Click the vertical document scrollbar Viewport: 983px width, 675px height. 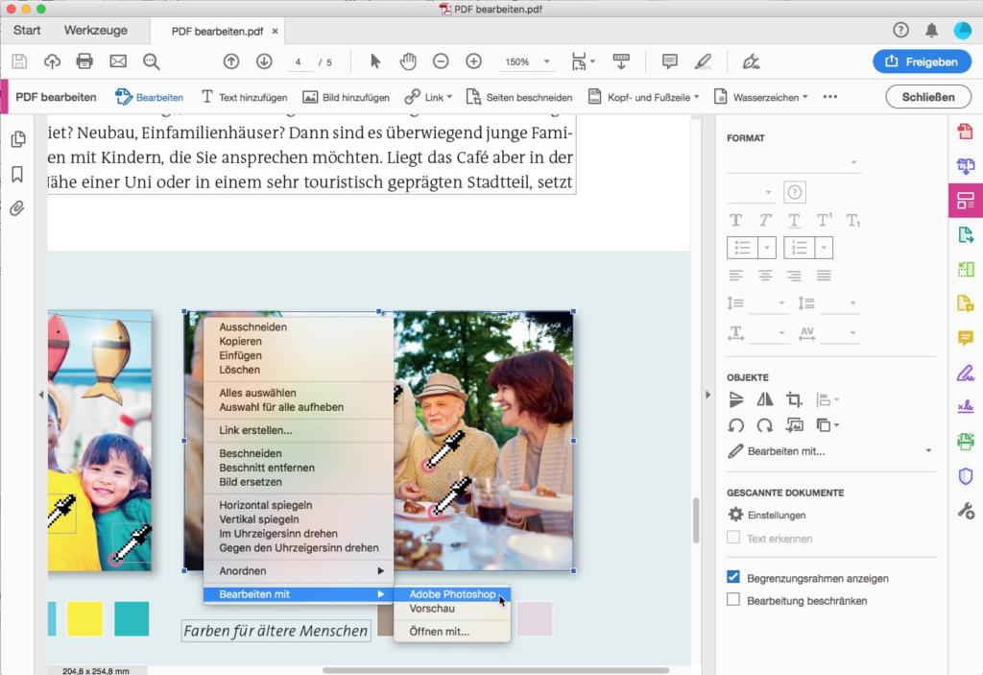697,519
